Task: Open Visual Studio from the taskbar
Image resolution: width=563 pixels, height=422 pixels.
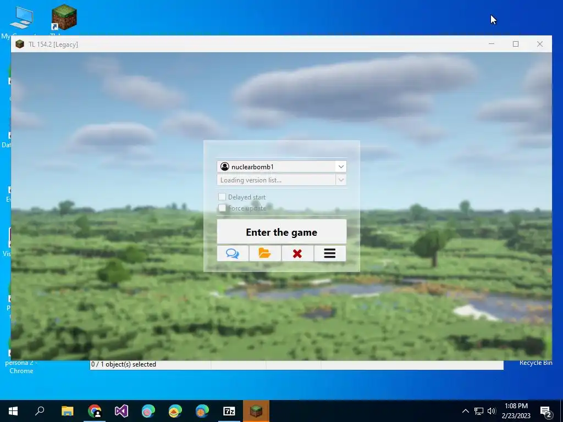Action: [122, 411]
